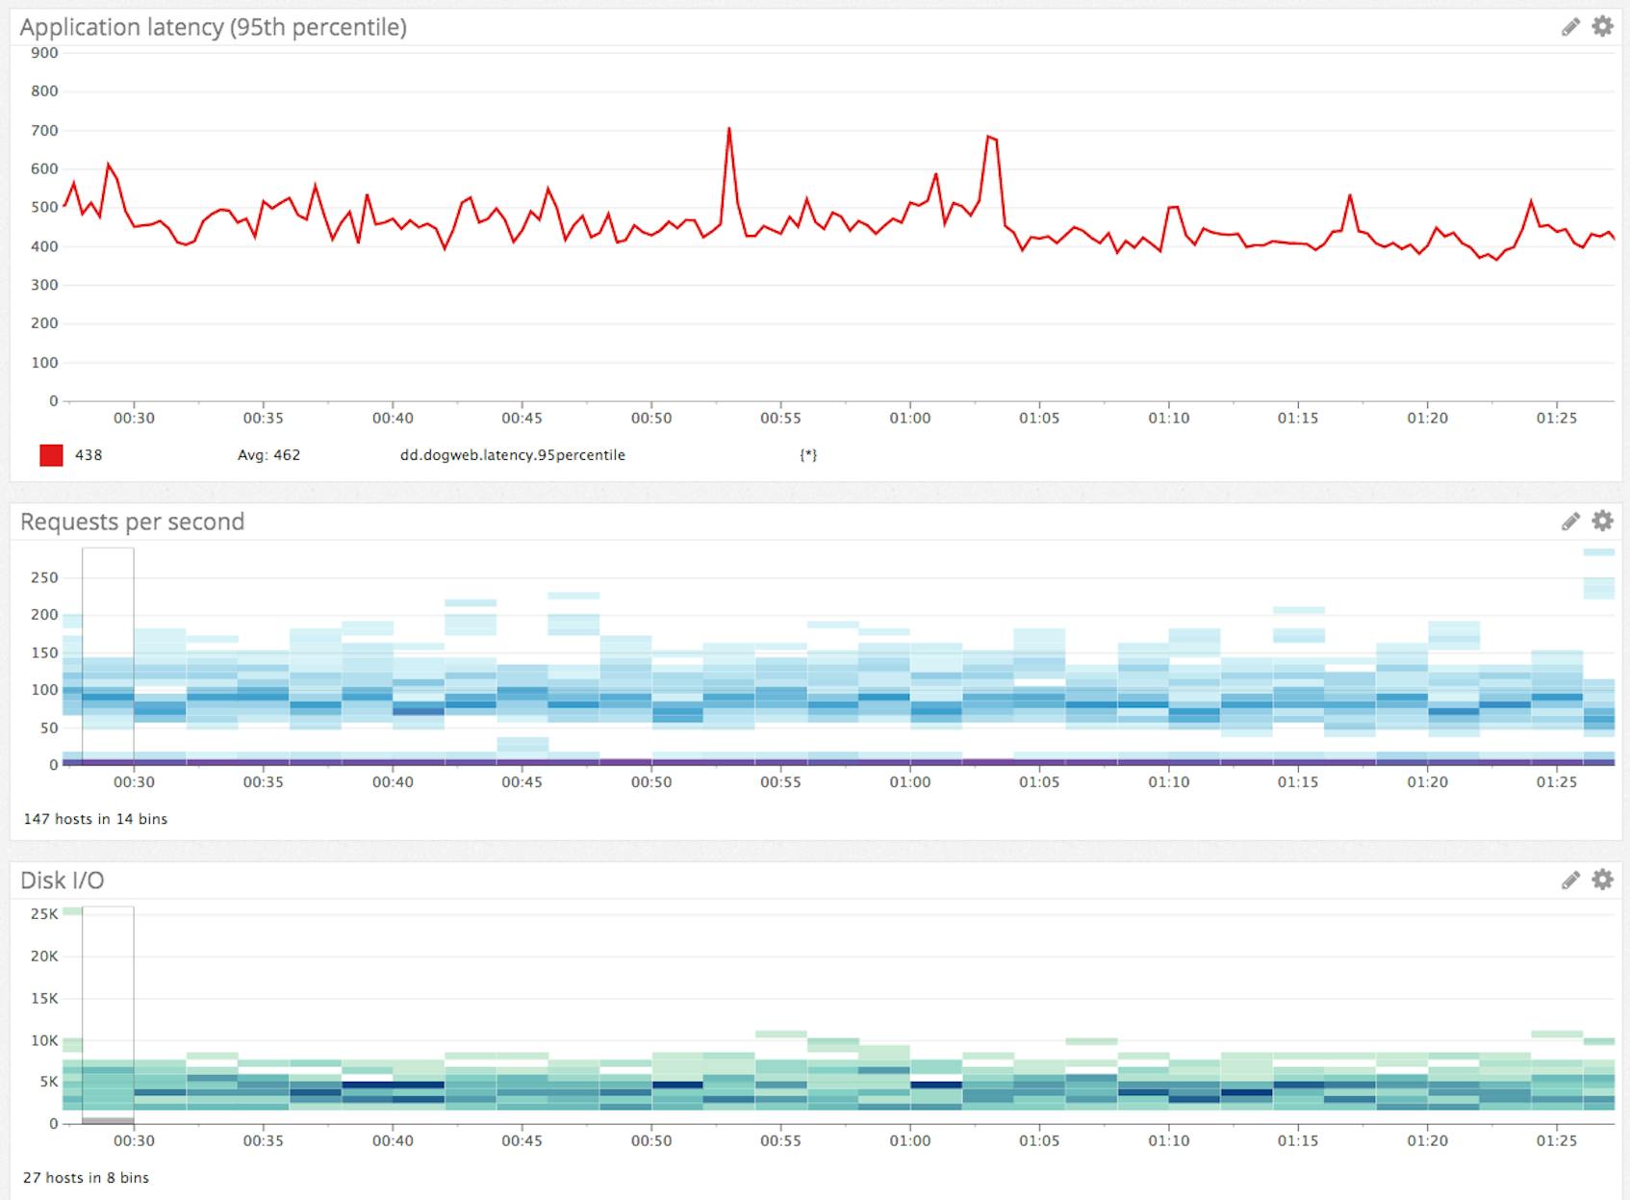Image resolution: width=1630 pixels, height=1200 pixels.
Task: Click the edit pencil on Application latency graph
Action: pos(1569,28)
